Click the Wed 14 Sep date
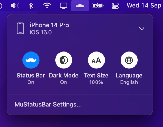Viewport: 163px width, 127px height. point(144,5)
